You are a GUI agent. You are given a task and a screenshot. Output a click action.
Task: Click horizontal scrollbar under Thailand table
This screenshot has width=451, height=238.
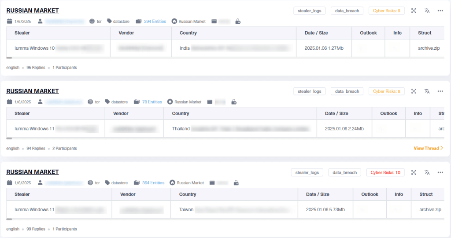pos(9,138)
